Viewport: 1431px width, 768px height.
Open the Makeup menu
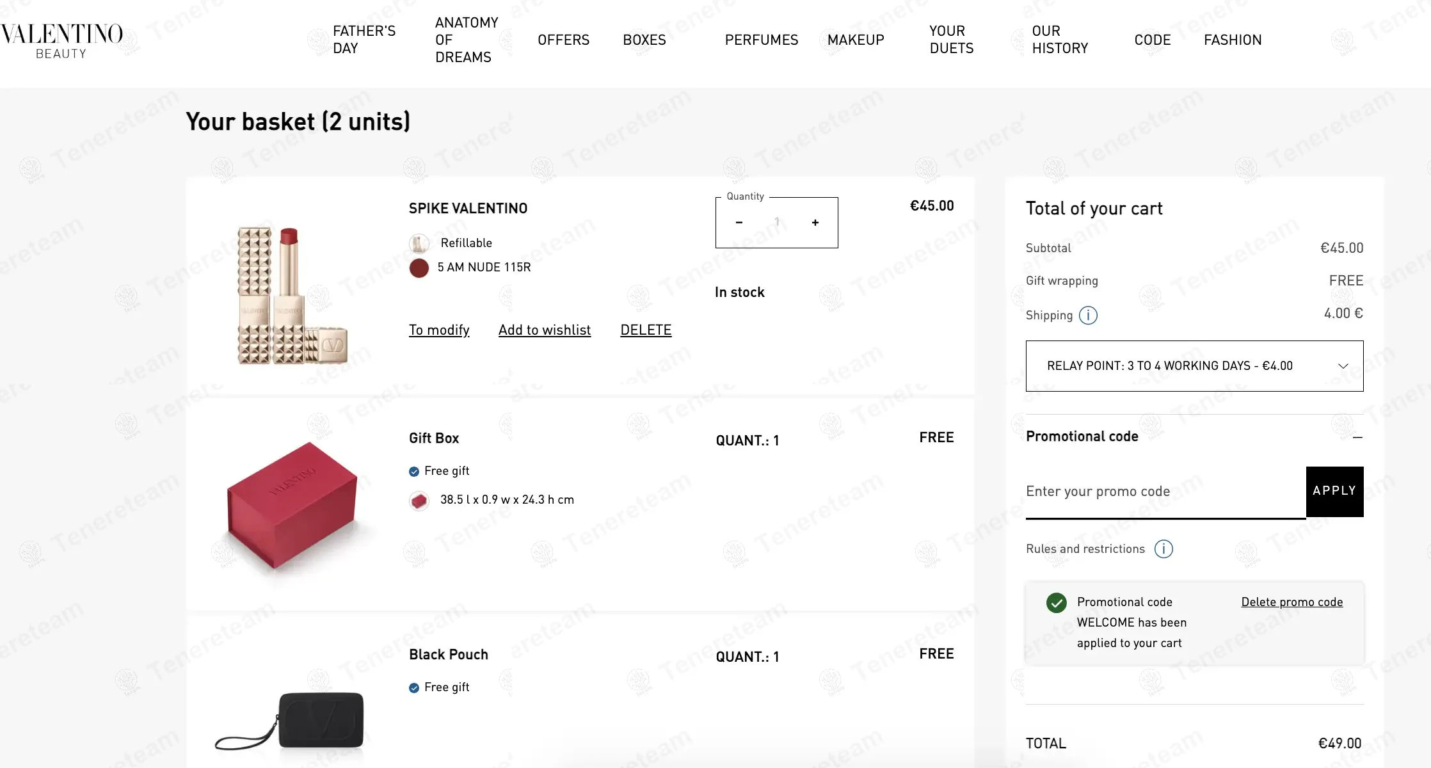click(856, 40)
